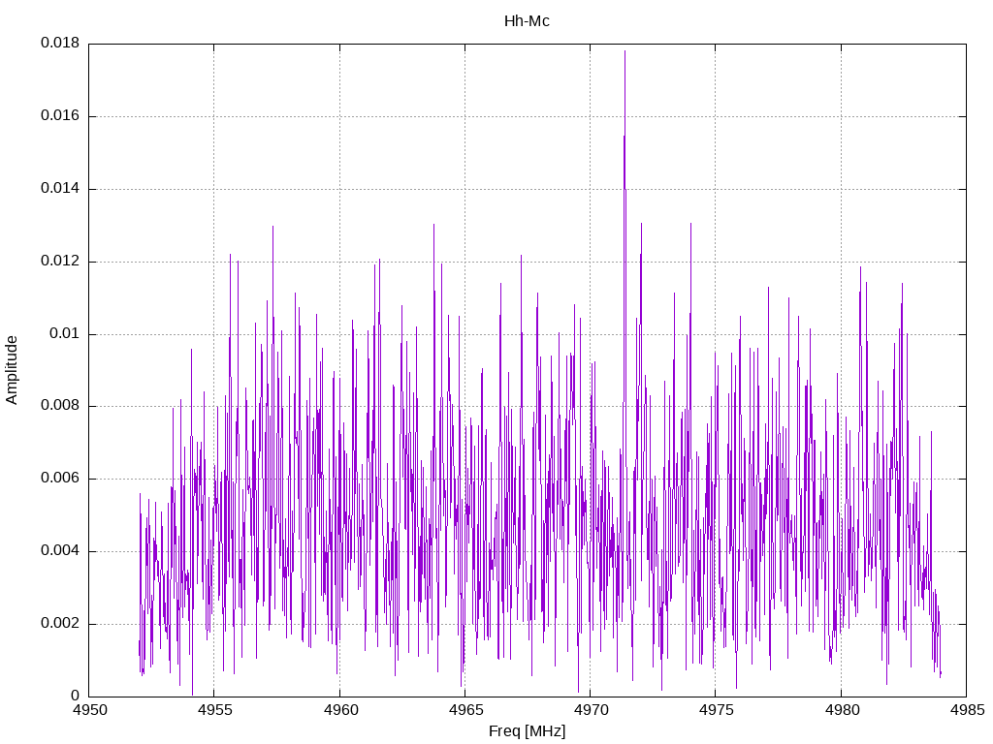The width and height of the screenshot is (993, 744).
Task: Click the 0 y-axis tick label
Action: (76, 696)
